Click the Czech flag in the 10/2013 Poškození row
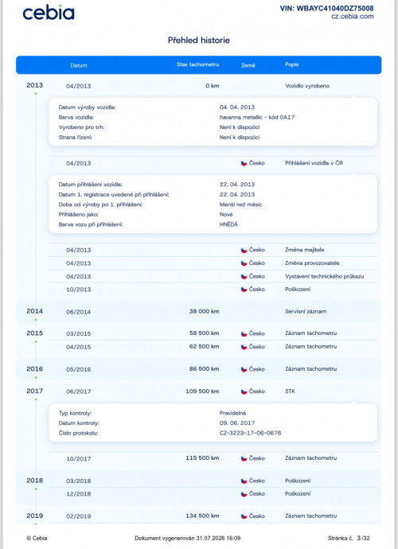This screenshot has height=549, width=398. (244, 290)
